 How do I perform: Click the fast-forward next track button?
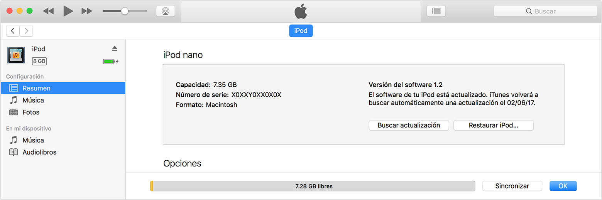click(x=87, y=11)
